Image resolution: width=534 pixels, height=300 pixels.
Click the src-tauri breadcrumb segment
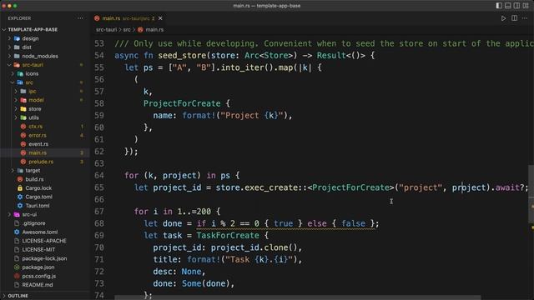[106, 30]
